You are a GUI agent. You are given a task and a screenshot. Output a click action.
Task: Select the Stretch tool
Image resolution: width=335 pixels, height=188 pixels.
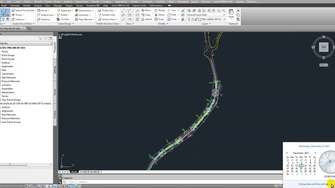click(x=147, y=19)
